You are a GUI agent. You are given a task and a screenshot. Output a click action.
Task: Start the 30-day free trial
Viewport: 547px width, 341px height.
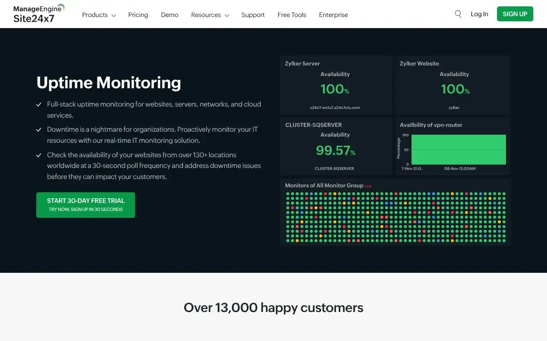(x=85, y=205)
